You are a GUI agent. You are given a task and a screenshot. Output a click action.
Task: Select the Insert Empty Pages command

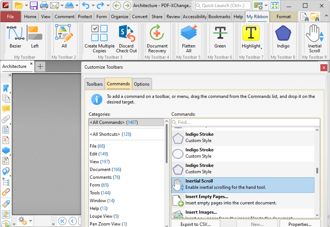click(243, 200)
